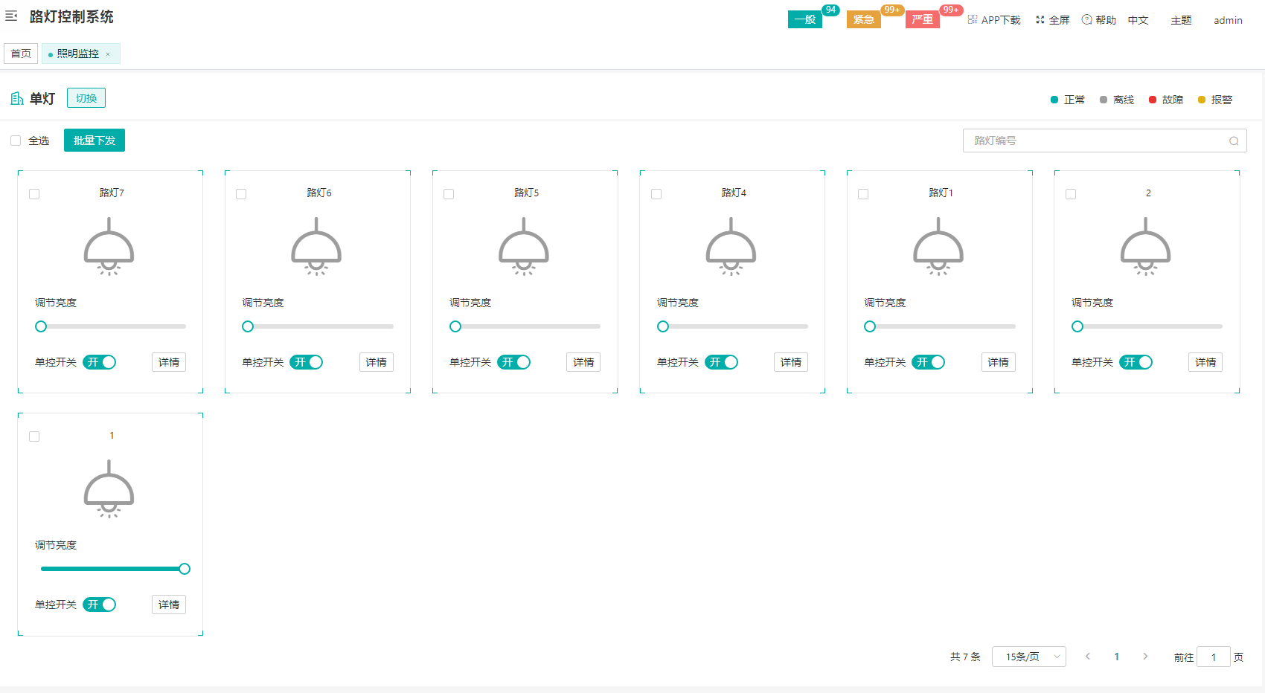Click 路灯4 brightness slider handle
Image resolution: width=1265 pixels, height=693 pixels.
point(663,326)
